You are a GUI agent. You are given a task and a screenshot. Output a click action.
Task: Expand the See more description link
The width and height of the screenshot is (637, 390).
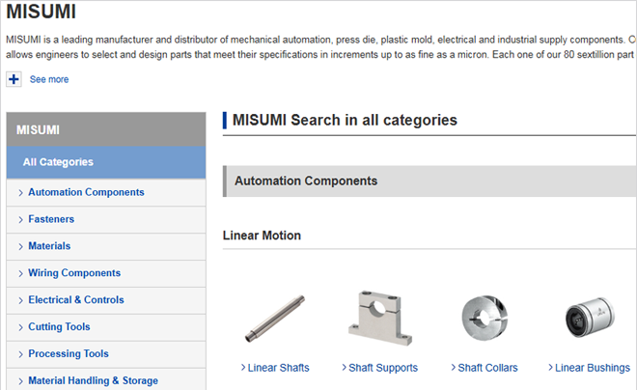(49, 79)
